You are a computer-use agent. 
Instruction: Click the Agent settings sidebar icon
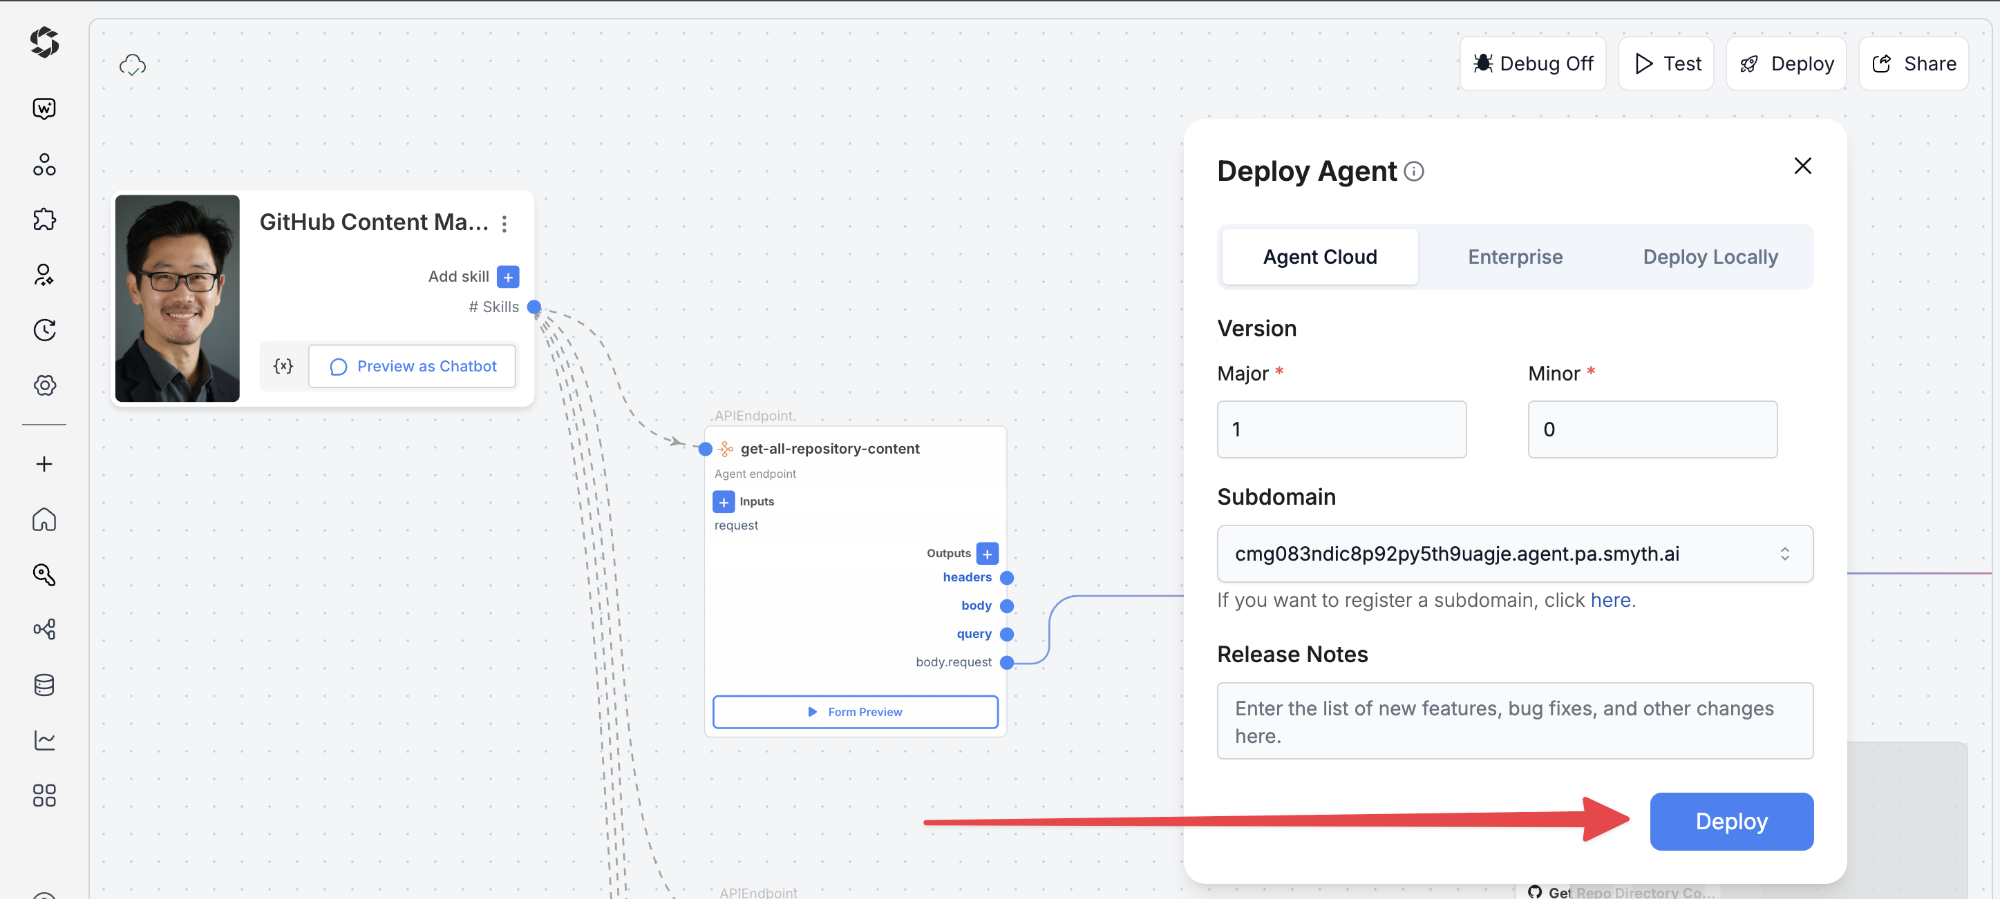coord(44,275)
